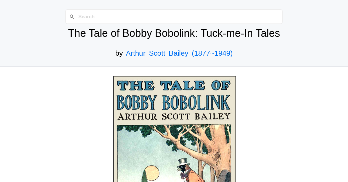
Task: Click 'BOBBY BOBOLINK' lettering on the cover
Action: coord(174,102)
